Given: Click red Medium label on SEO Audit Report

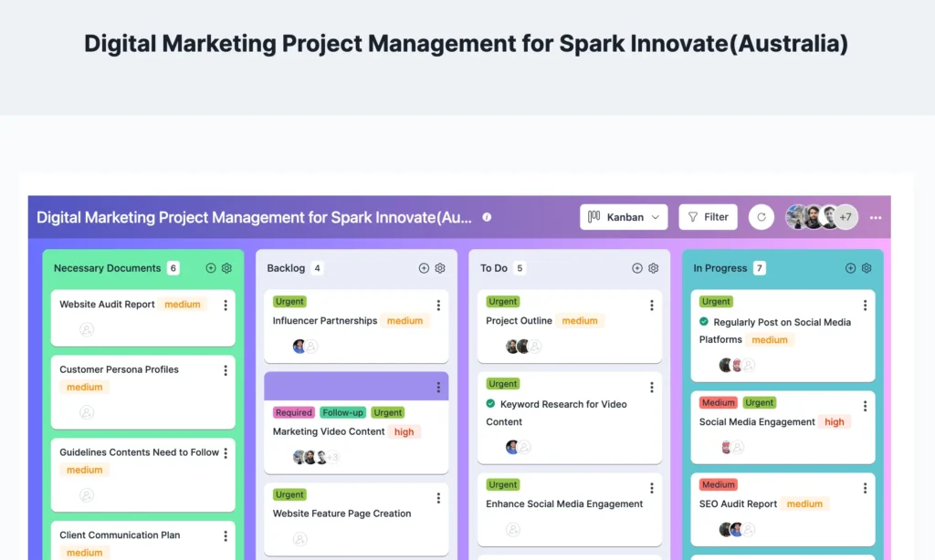Looking at the screenshot, I should pos(718,484).
